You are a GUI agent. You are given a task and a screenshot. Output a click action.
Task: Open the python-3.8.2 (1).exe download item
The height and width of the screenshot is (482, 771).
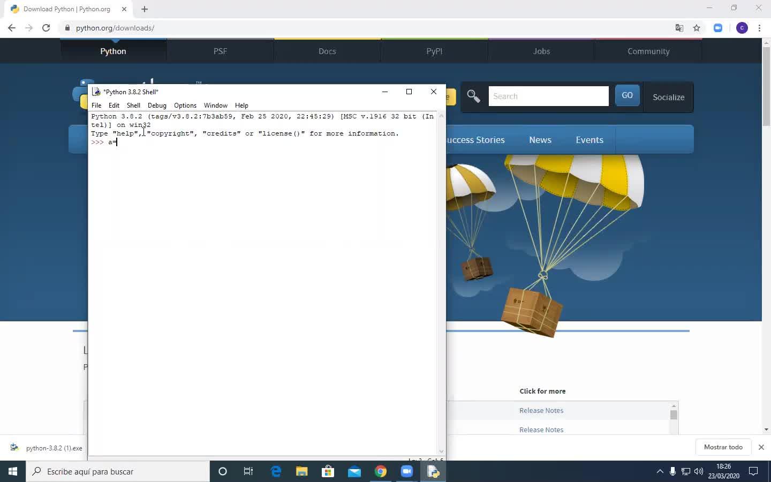[48, 448]
